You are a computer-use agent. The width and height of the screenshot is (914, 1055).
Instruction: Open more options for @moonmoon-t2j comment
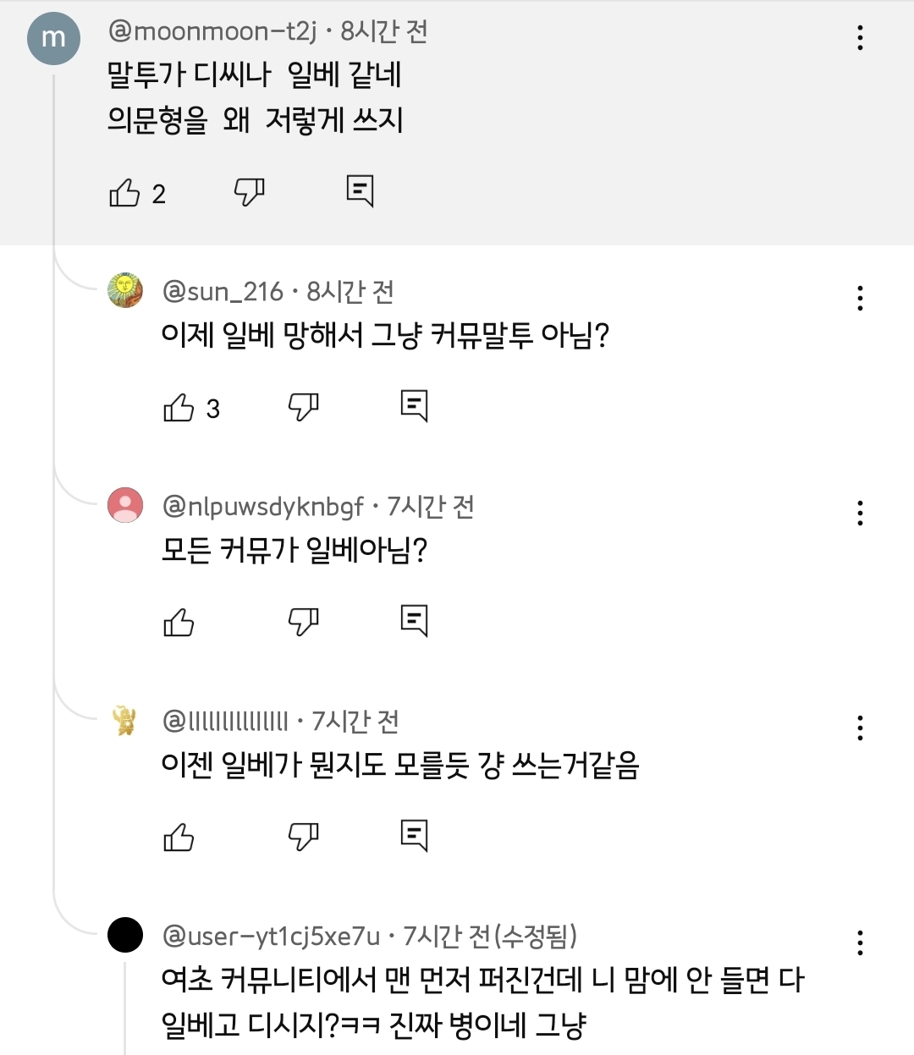tap(860, 38)
